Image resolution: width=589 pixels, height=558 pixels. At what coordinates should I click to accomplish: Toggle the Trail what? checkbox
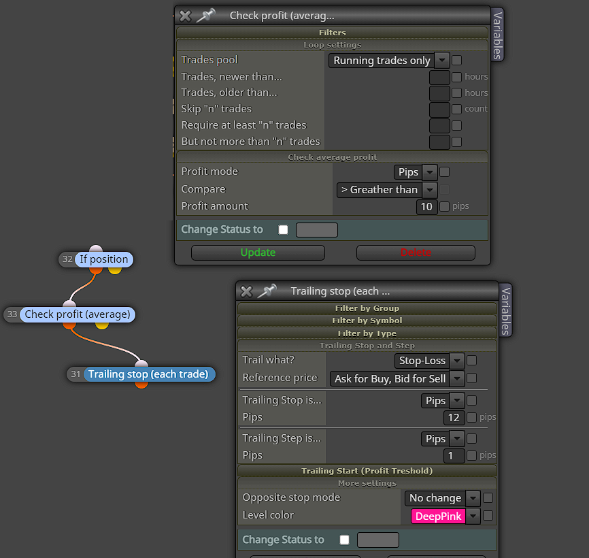[x=472, y=361]
